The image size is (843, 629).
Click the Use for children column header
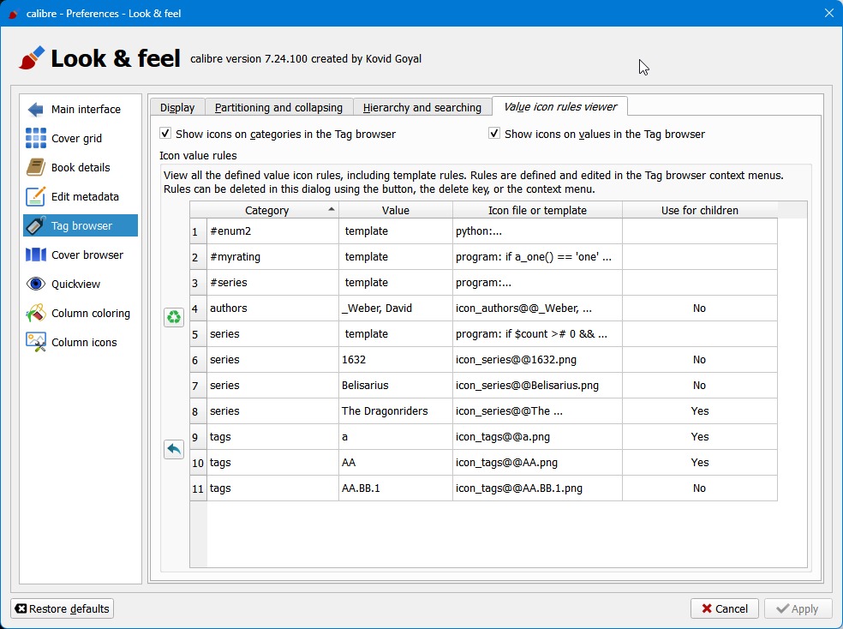click(699, 211)
